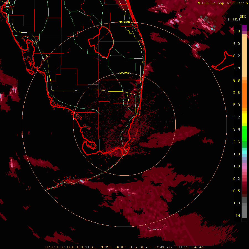The height and width of the screenshot is (249, 249).
Task: Click the 9.8 colorbar value
Action: pyautogui.click(x=237, y=31)
